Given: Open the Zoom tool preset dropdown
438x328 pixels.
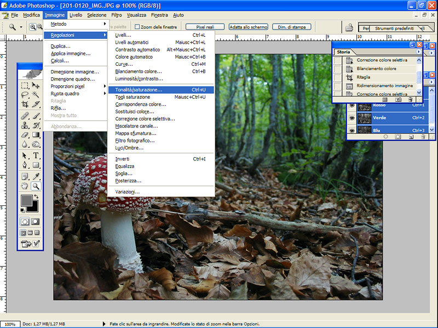Looking at the screenshot, I should 21,27.
